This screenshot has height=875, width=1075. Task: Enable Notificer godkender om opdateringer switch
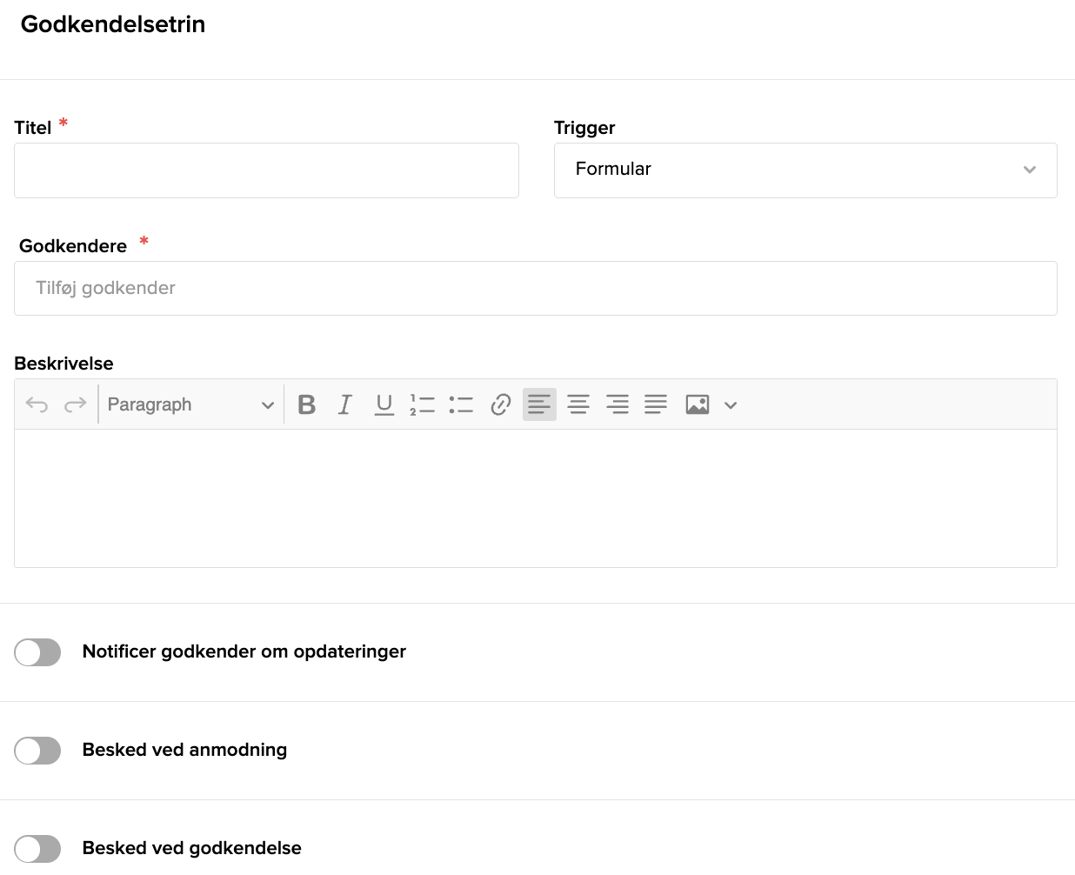click(x=37, y=652)
